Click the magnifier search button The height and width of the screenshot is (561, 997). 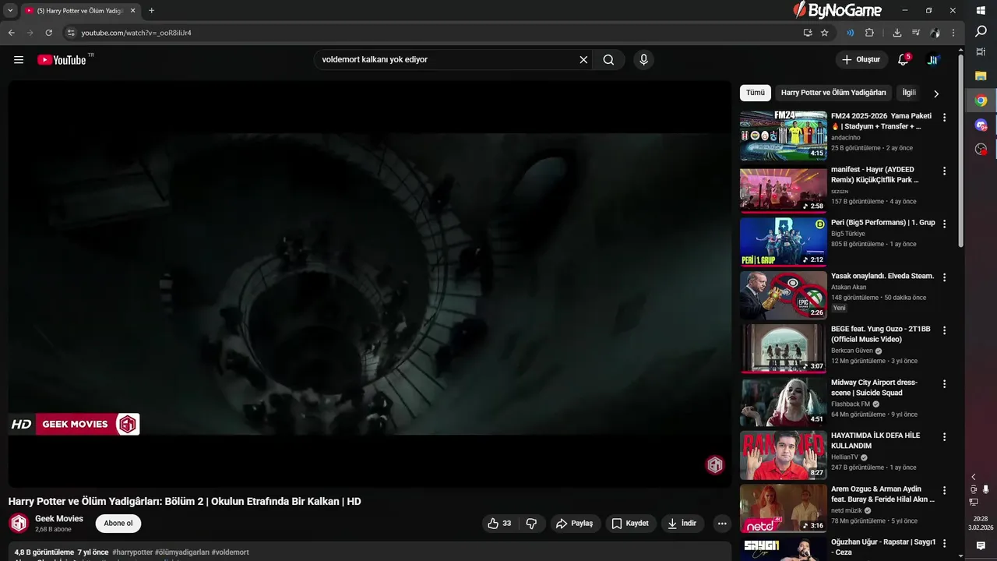[608, 60]
